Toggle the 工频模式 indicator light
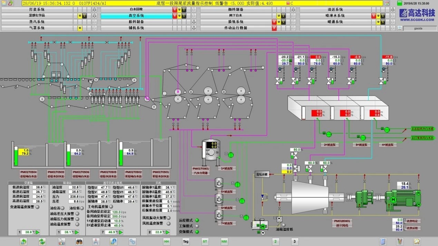The height and width of the screenshot is (246, 438). pos(197,226)
